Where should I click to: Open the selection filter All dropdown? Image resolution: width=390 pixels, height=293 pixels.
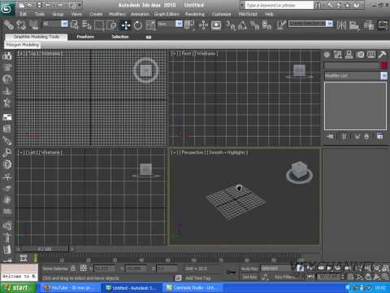click(x=55, y=24)
